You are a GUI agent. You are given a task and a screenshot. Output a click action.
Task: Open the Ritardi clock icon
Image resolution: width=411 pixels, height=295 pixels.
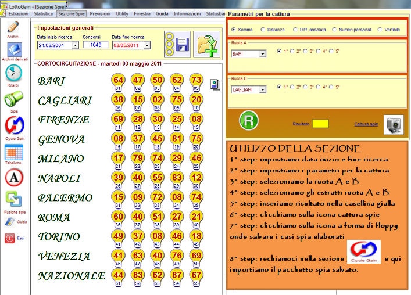point(13,73)
